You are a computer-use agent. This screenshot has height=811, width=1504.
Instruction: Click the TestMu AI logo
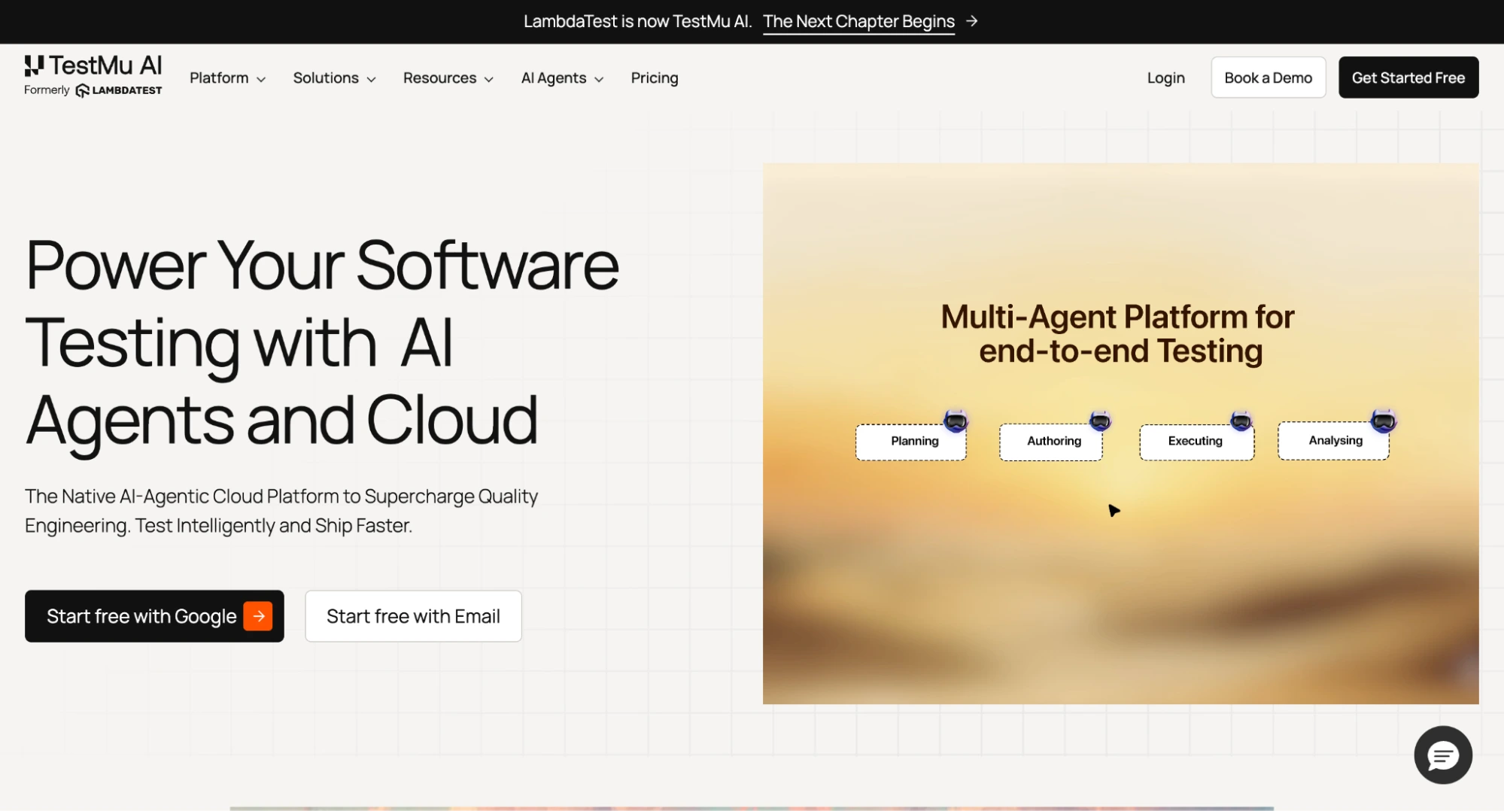[x=93, y=66]
